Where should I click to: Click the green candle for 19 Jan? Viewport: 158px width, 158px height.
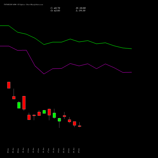pyautogui.click(x=59, y=120)
